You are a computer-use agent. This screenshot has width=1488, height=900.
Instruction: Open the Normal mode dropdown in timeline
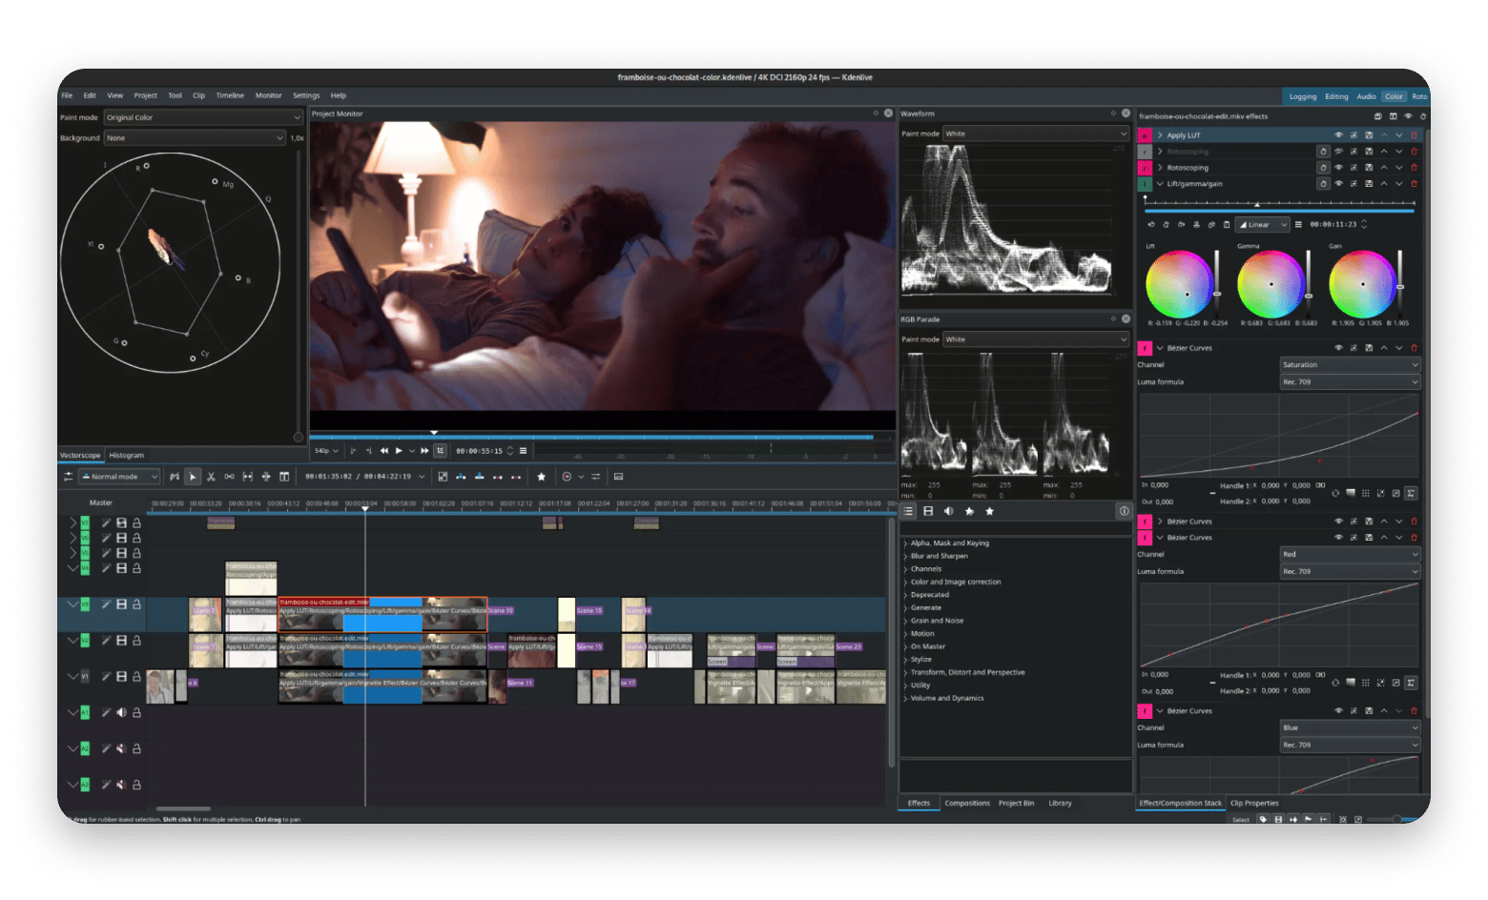[119, 477]
